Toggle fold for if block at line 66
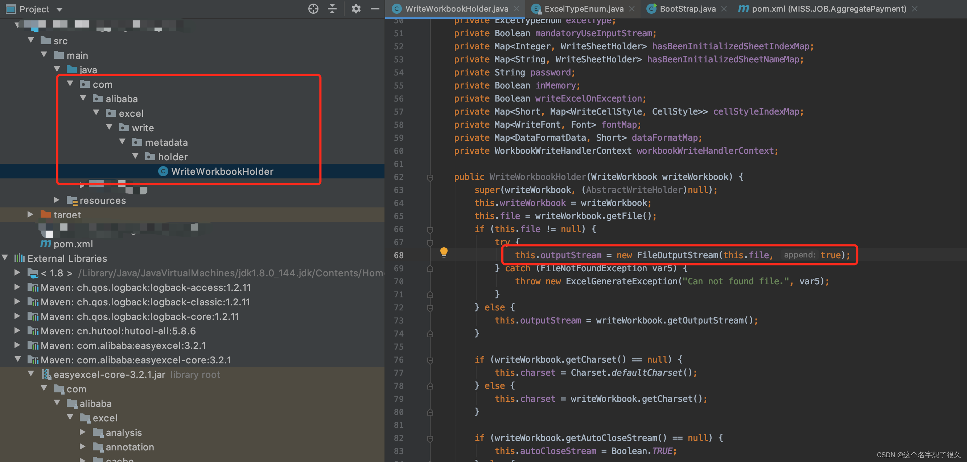Viewport: 967px width, 462px height. pos(430,229)
